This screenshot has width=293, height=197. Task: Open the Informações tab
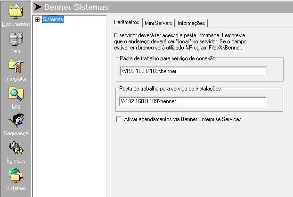click(x=191, y=23)
